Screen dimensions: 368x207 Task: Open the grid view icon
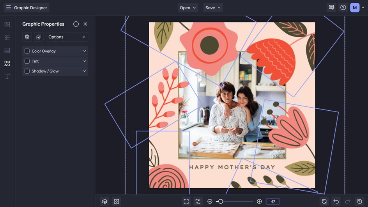[x=117, y=202]
